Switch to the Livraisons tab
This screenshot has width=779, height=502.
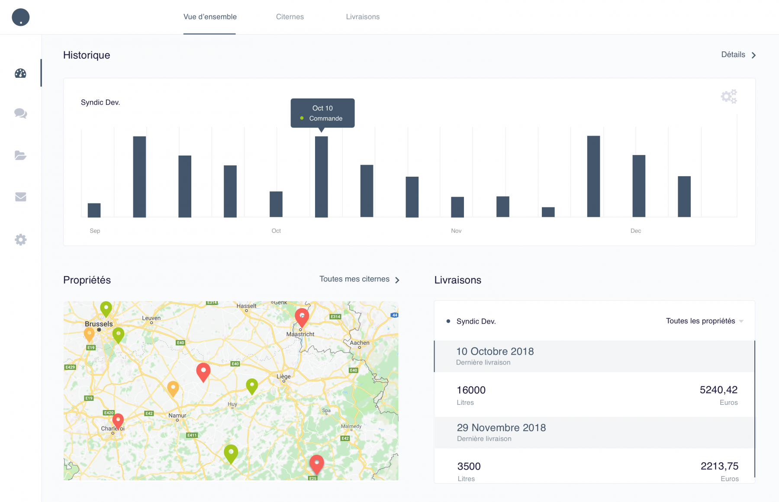(x=363, y=17)
